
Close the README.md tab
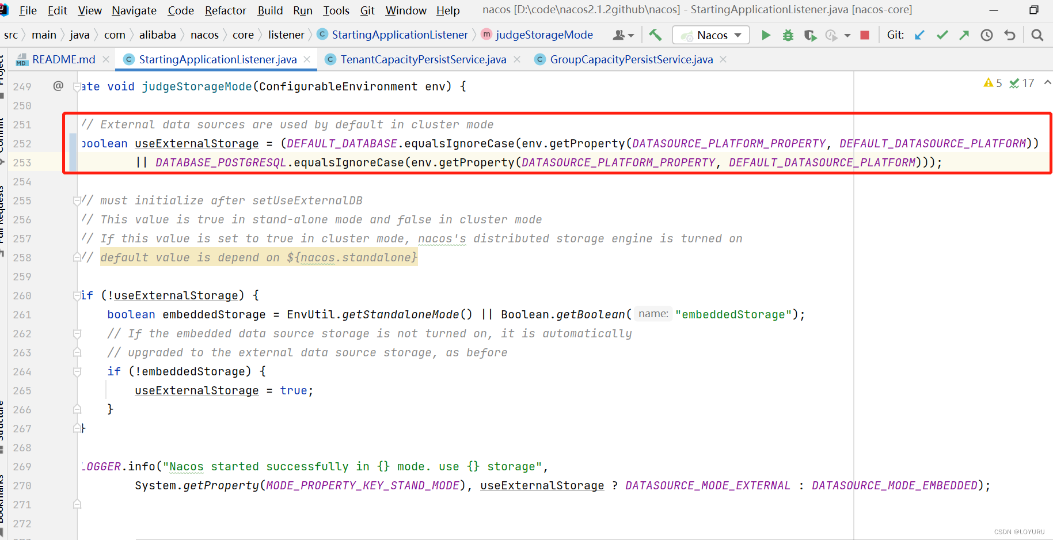pos(106,59)
